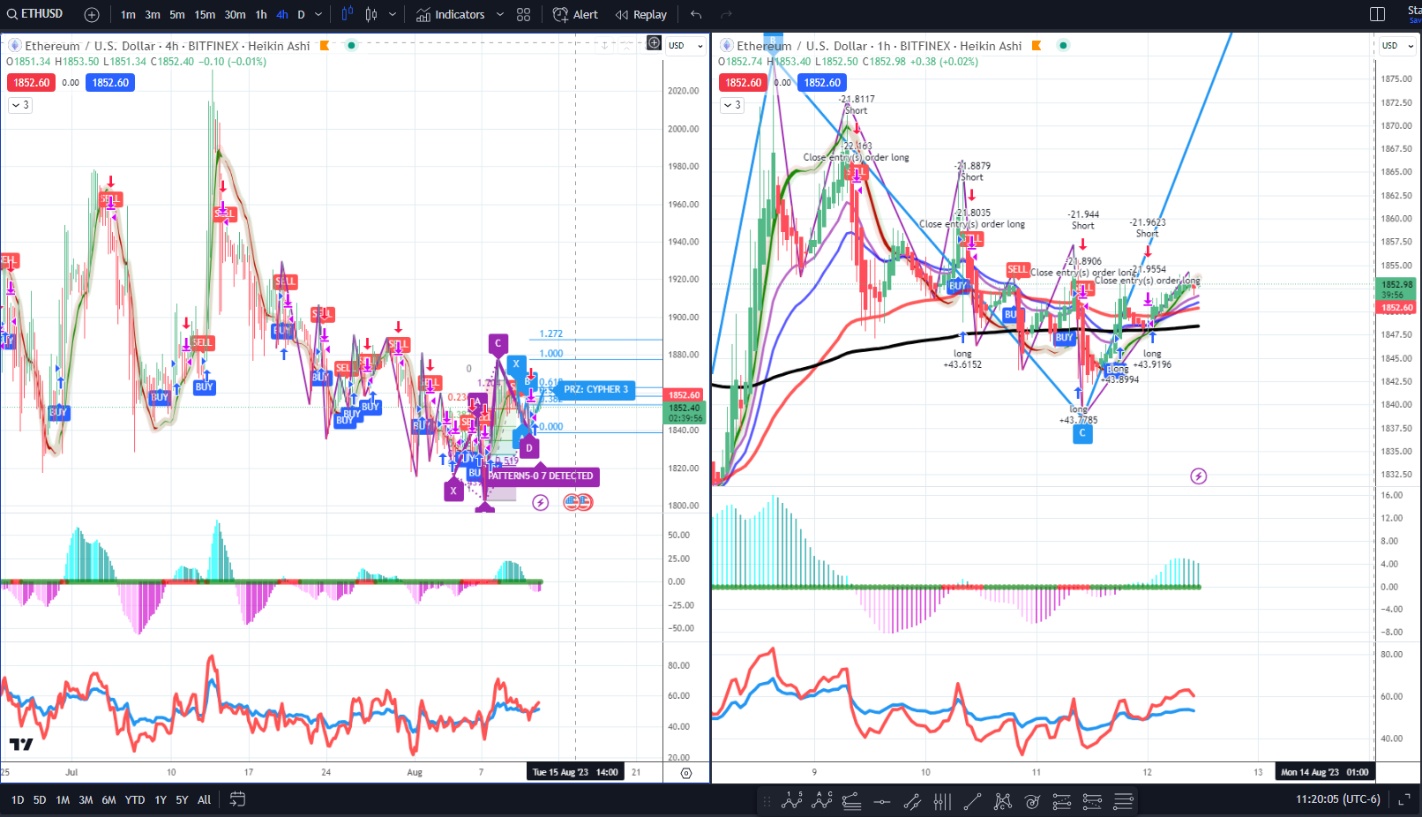Click the 'PRZ: CYPHER 3' label

tap(595, 389)
